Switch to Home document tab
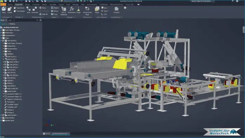245x138 pixels. (x=46, y=133)
